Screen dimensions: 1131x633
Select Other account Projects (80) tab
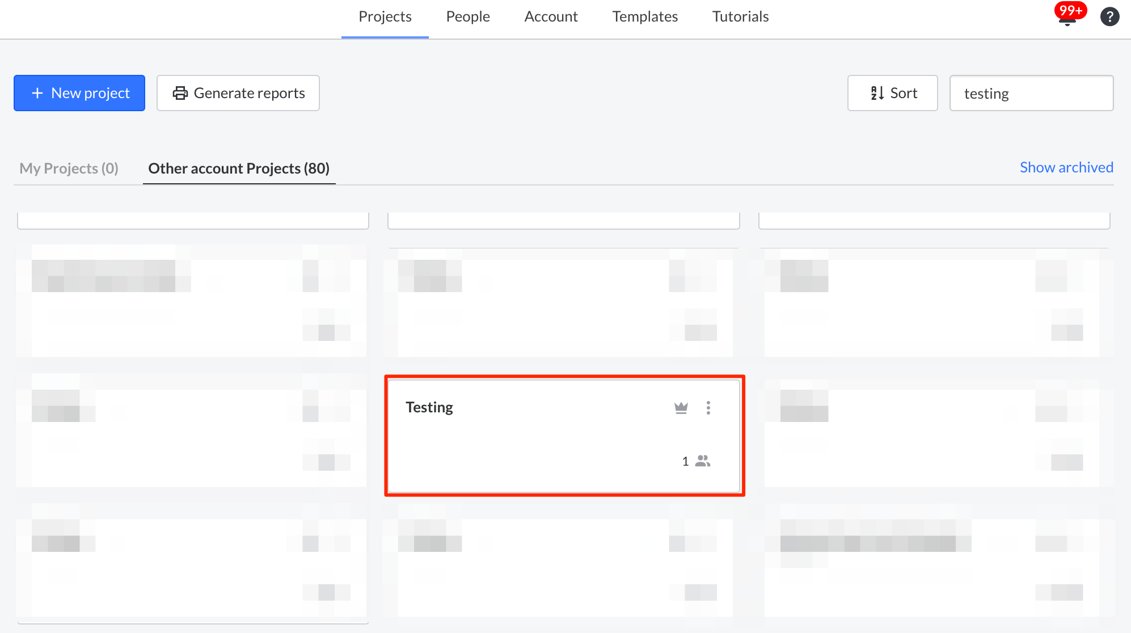tap(239, 168)
